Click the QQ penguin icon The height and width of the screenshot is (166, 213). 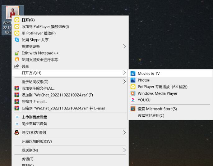pos(17,132)
